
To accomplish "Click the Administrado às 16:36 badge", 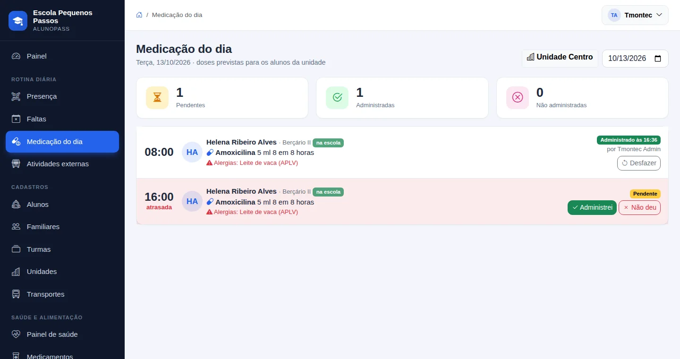I will tap(629, 140).
